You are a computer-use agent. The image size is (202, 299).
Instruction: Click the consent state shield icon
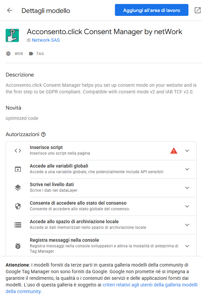click(x=18, y=206)
